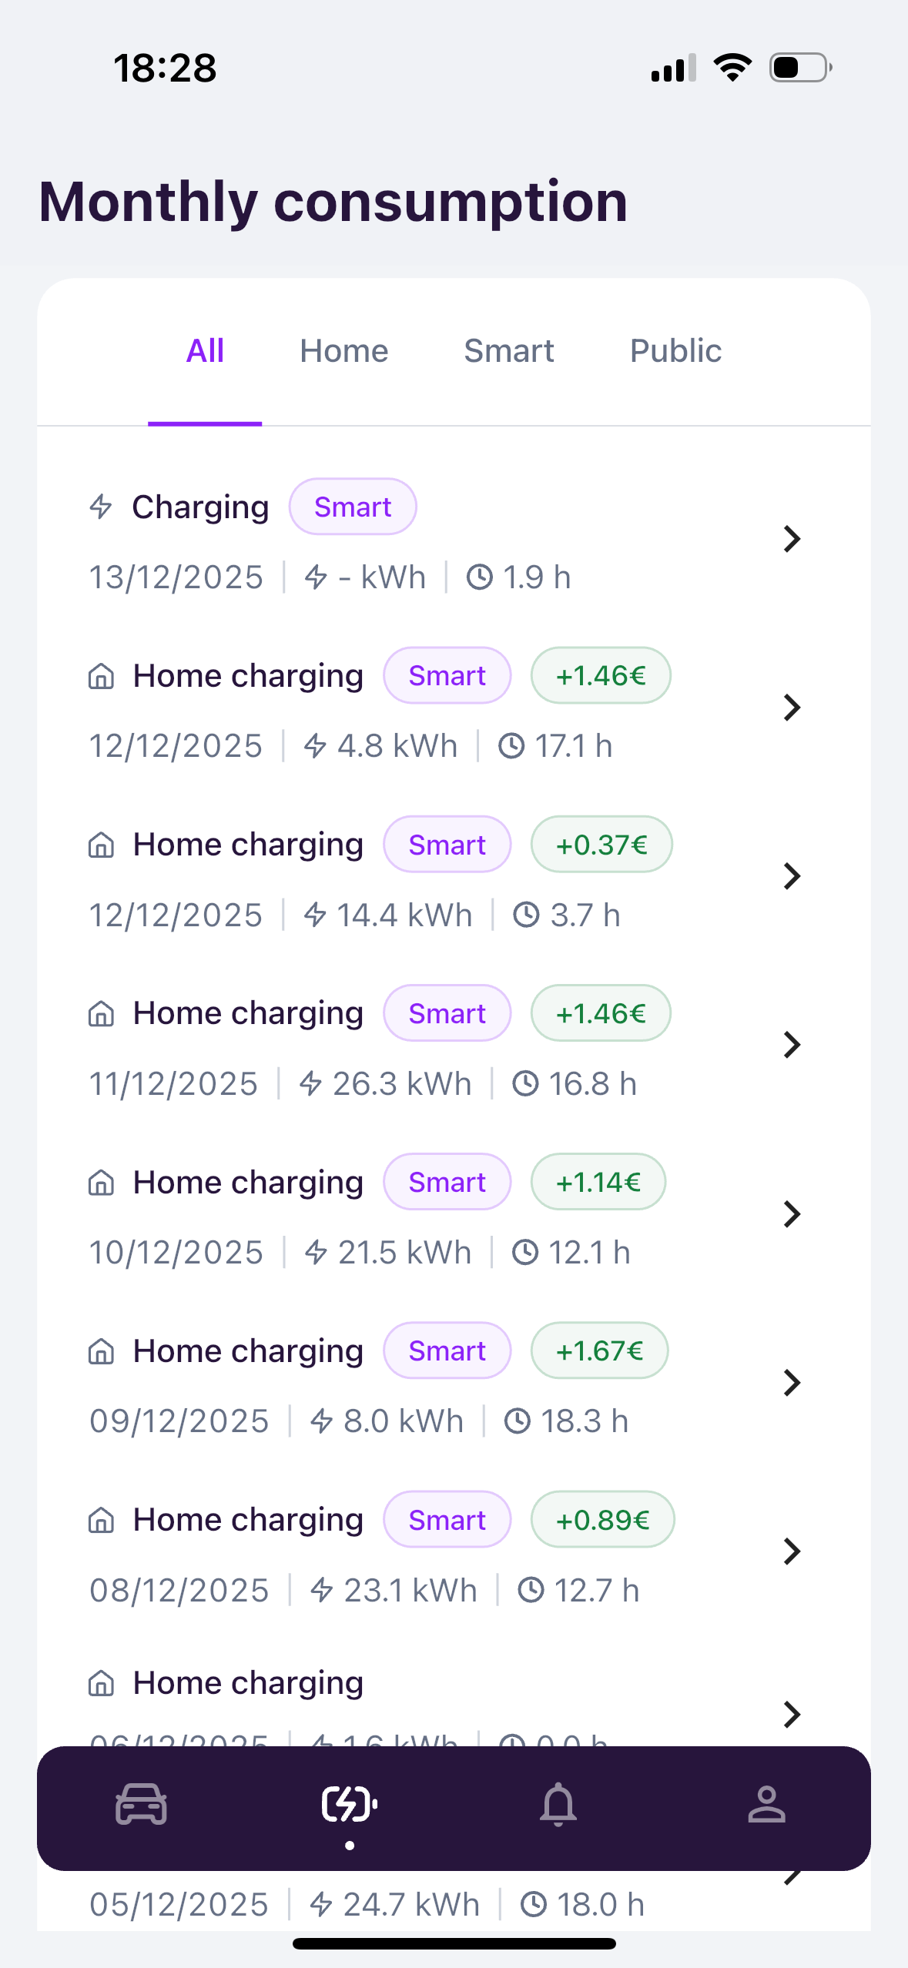The height and width of the screenshot is (1968, 908).
Task: Open 08/12/2025 session details chevron
Action: (792, 1551)
